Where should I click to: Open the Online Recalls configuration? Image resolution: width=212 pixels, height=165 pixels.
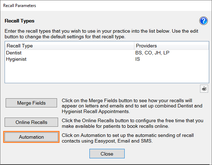click(31, 122)
